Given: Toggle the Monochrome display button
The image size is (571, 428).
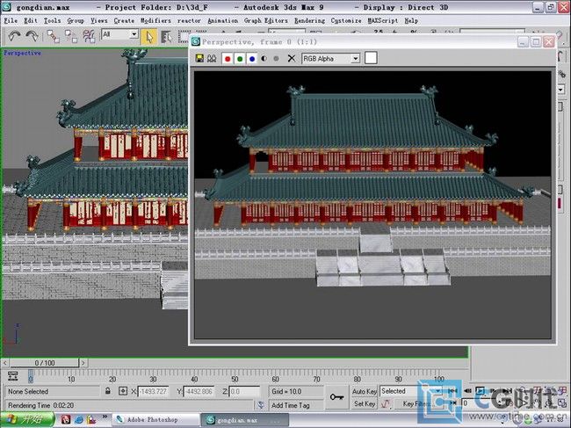Looking at the screenshot, I should pos(276,58).
